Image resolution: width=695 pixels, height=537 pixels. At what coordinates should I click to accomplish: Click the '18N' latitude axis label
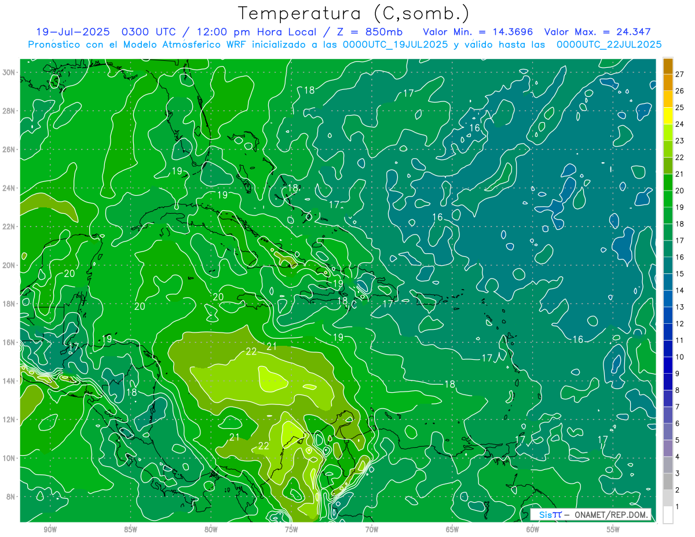click(10, 304)
